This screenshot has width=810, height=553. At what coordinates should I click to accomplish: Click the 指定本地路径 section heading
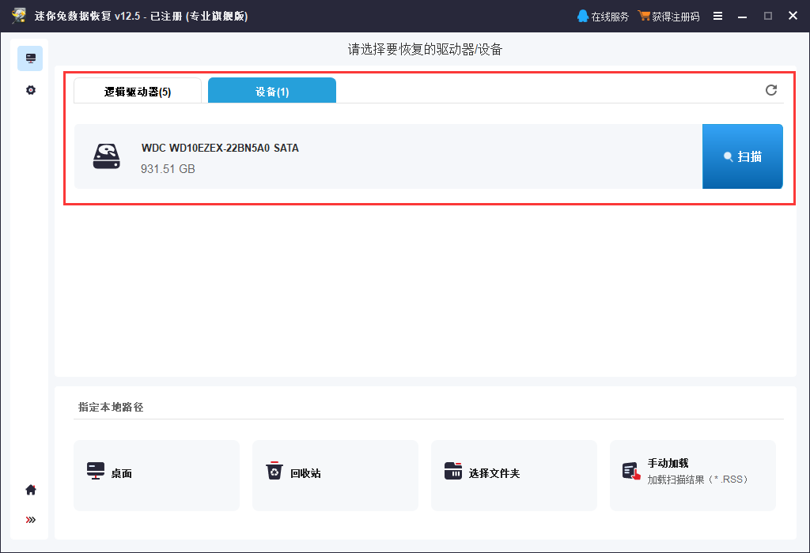[111, 407]
